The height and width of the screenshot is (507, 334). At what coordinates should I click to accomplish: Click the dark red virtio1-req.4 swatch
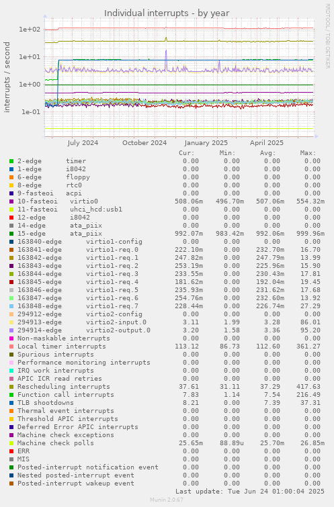click(x=11, y=282)
